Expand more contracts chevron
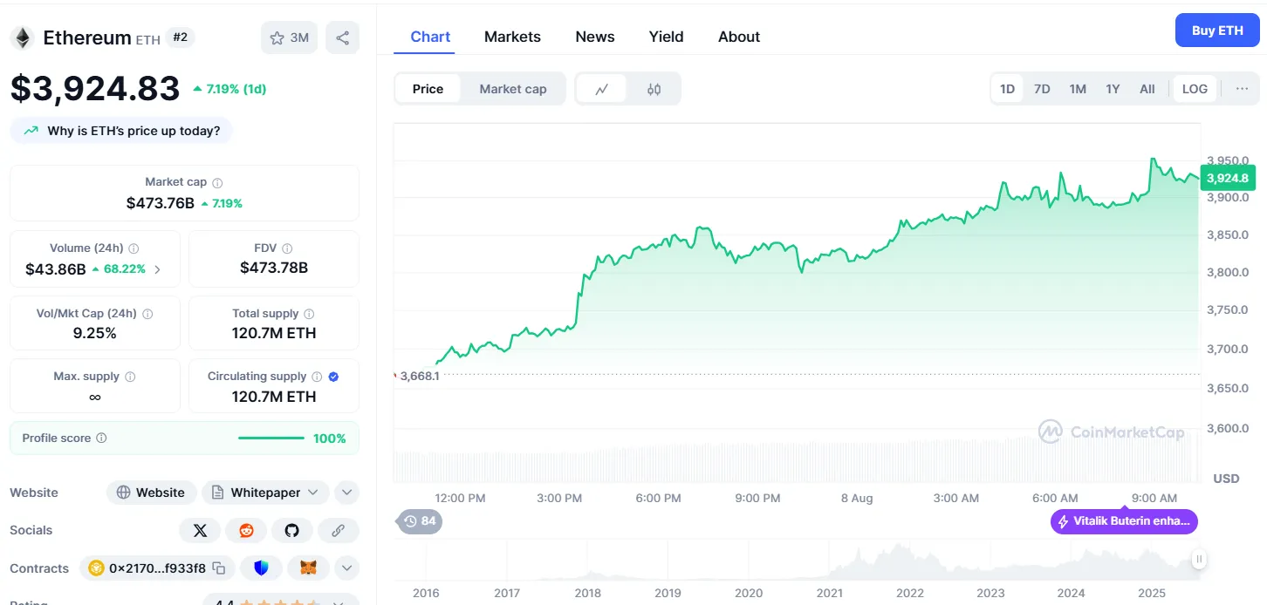Viewport: 1267px width, 605px height. [346, 568]
